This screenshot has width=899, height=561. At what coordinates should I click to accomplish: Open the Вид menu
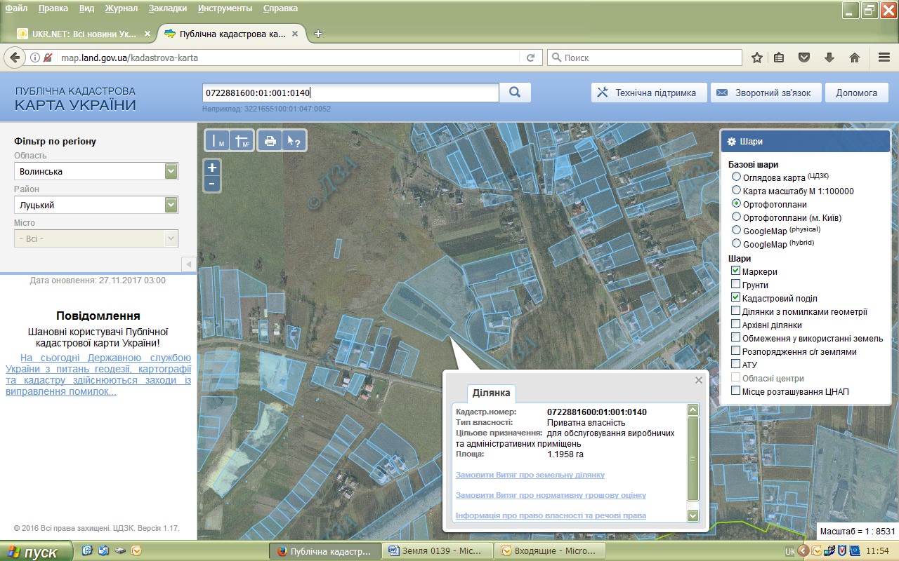[x=87, y=8]
